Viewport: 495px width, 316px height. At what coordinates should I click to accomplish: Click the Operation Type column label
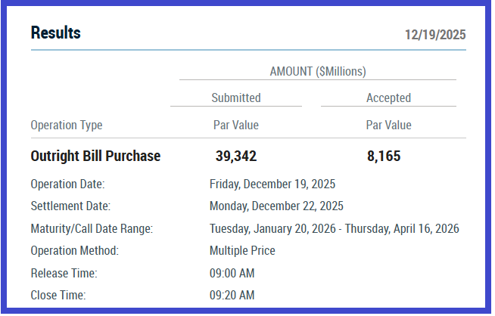point(67,125)
